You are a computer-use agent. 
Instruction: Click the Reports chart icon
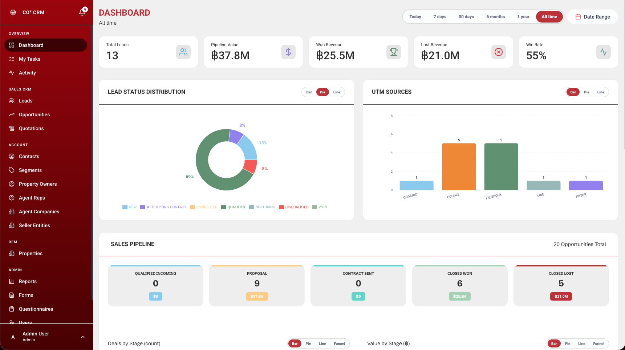(12, 281)
